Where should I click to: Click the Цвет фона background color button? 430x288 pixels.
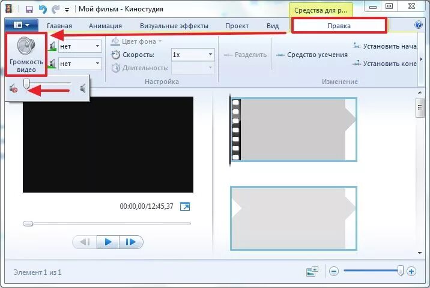(x=136, y=41)
